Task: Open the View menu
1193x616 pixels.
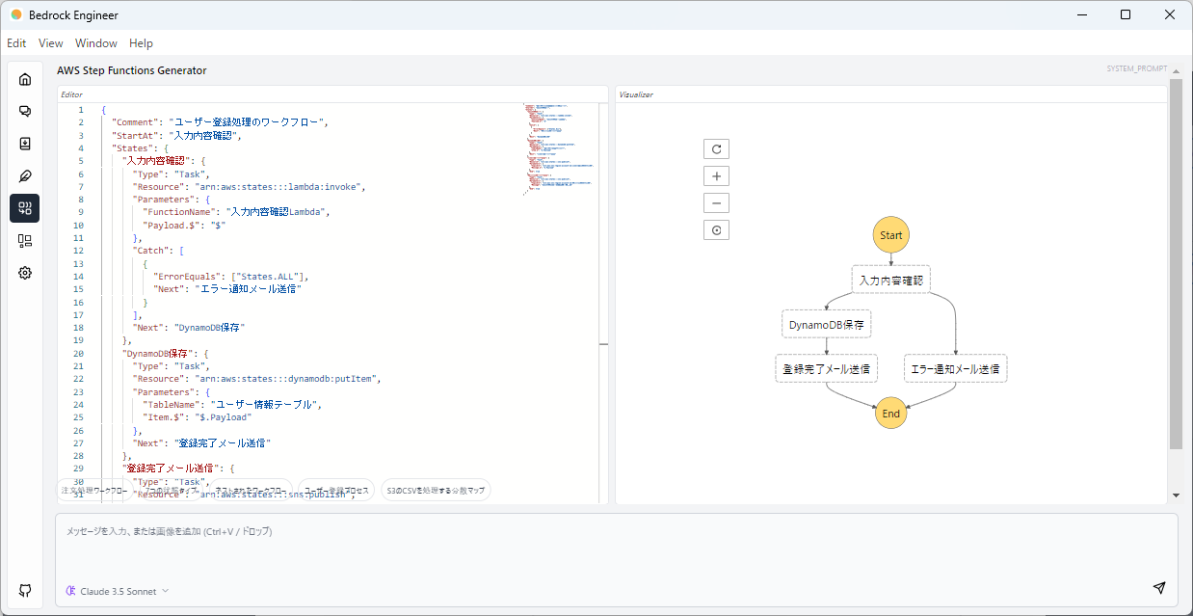Action: [x=51, y=43]
